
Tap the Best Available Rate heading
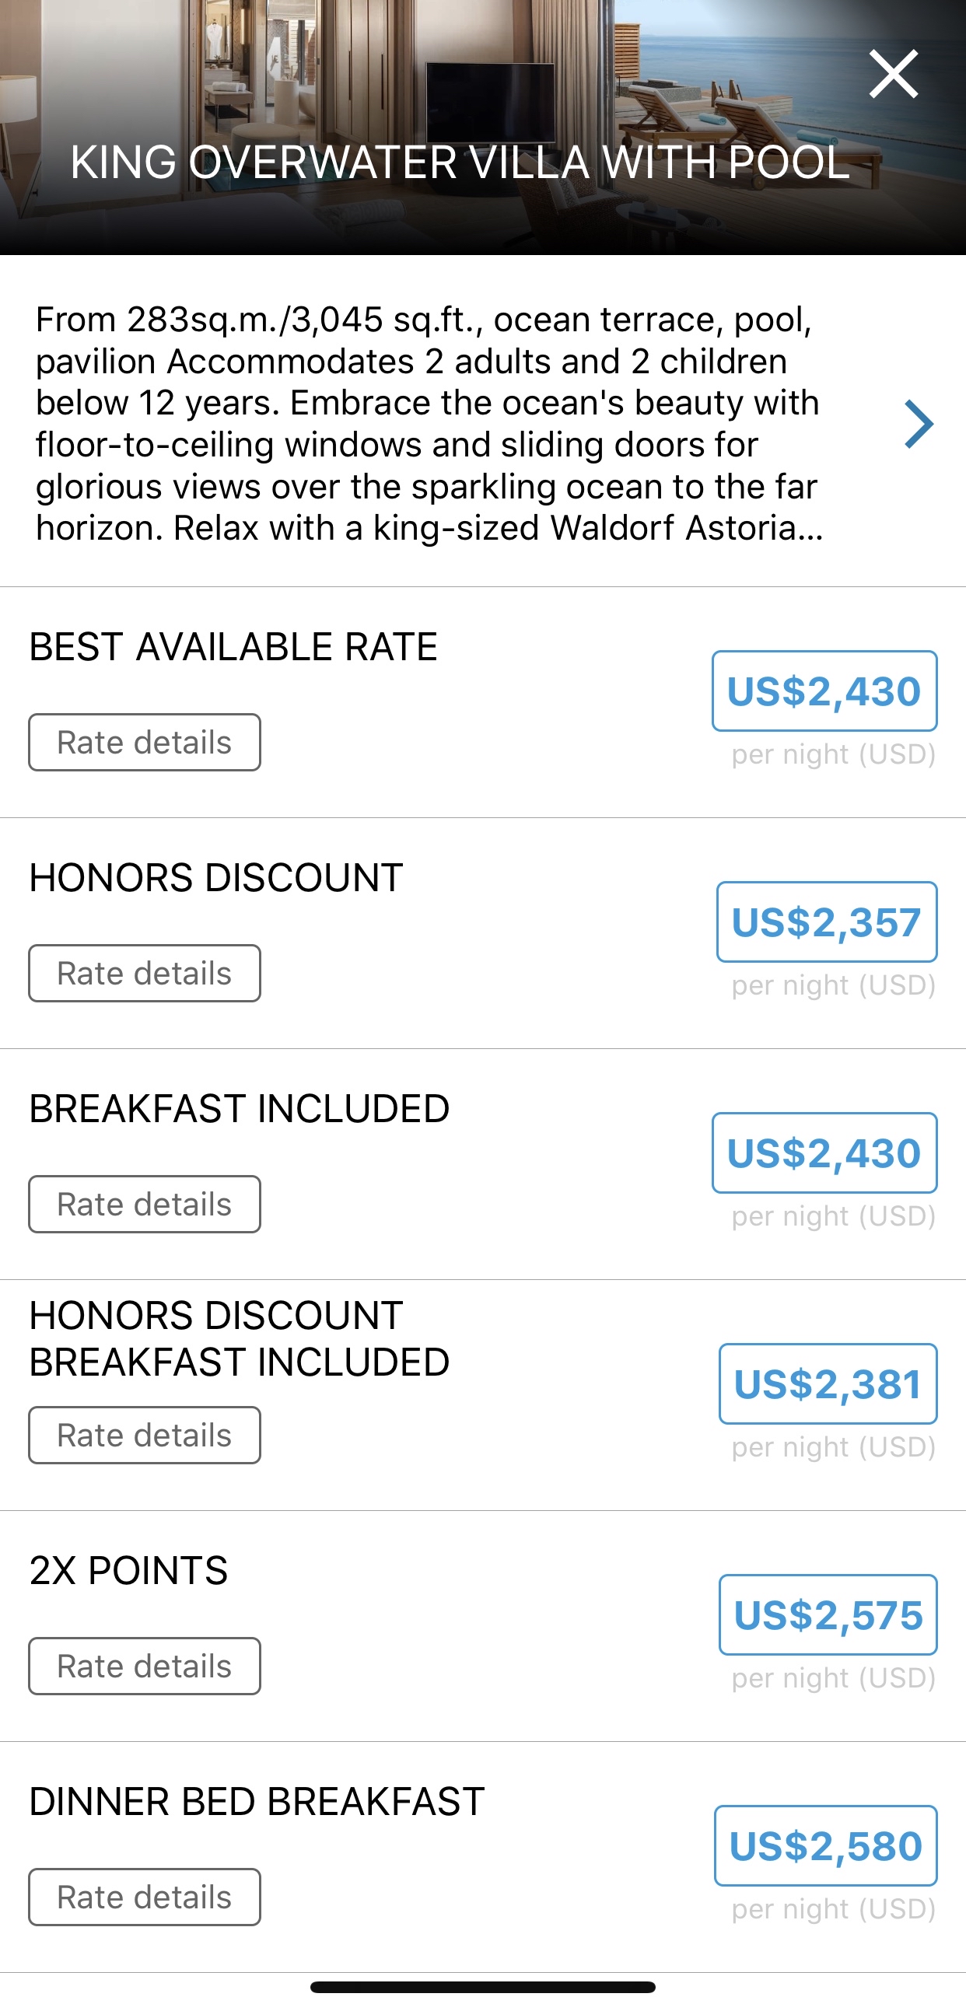tap(233, 647)
